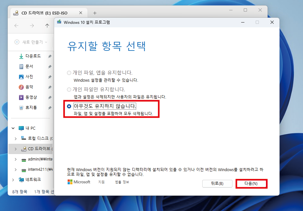Screen dimensions: 303x211
Task: Click the pin icon next to 음악
Action: pyautogui.click(x=50, y=87)
